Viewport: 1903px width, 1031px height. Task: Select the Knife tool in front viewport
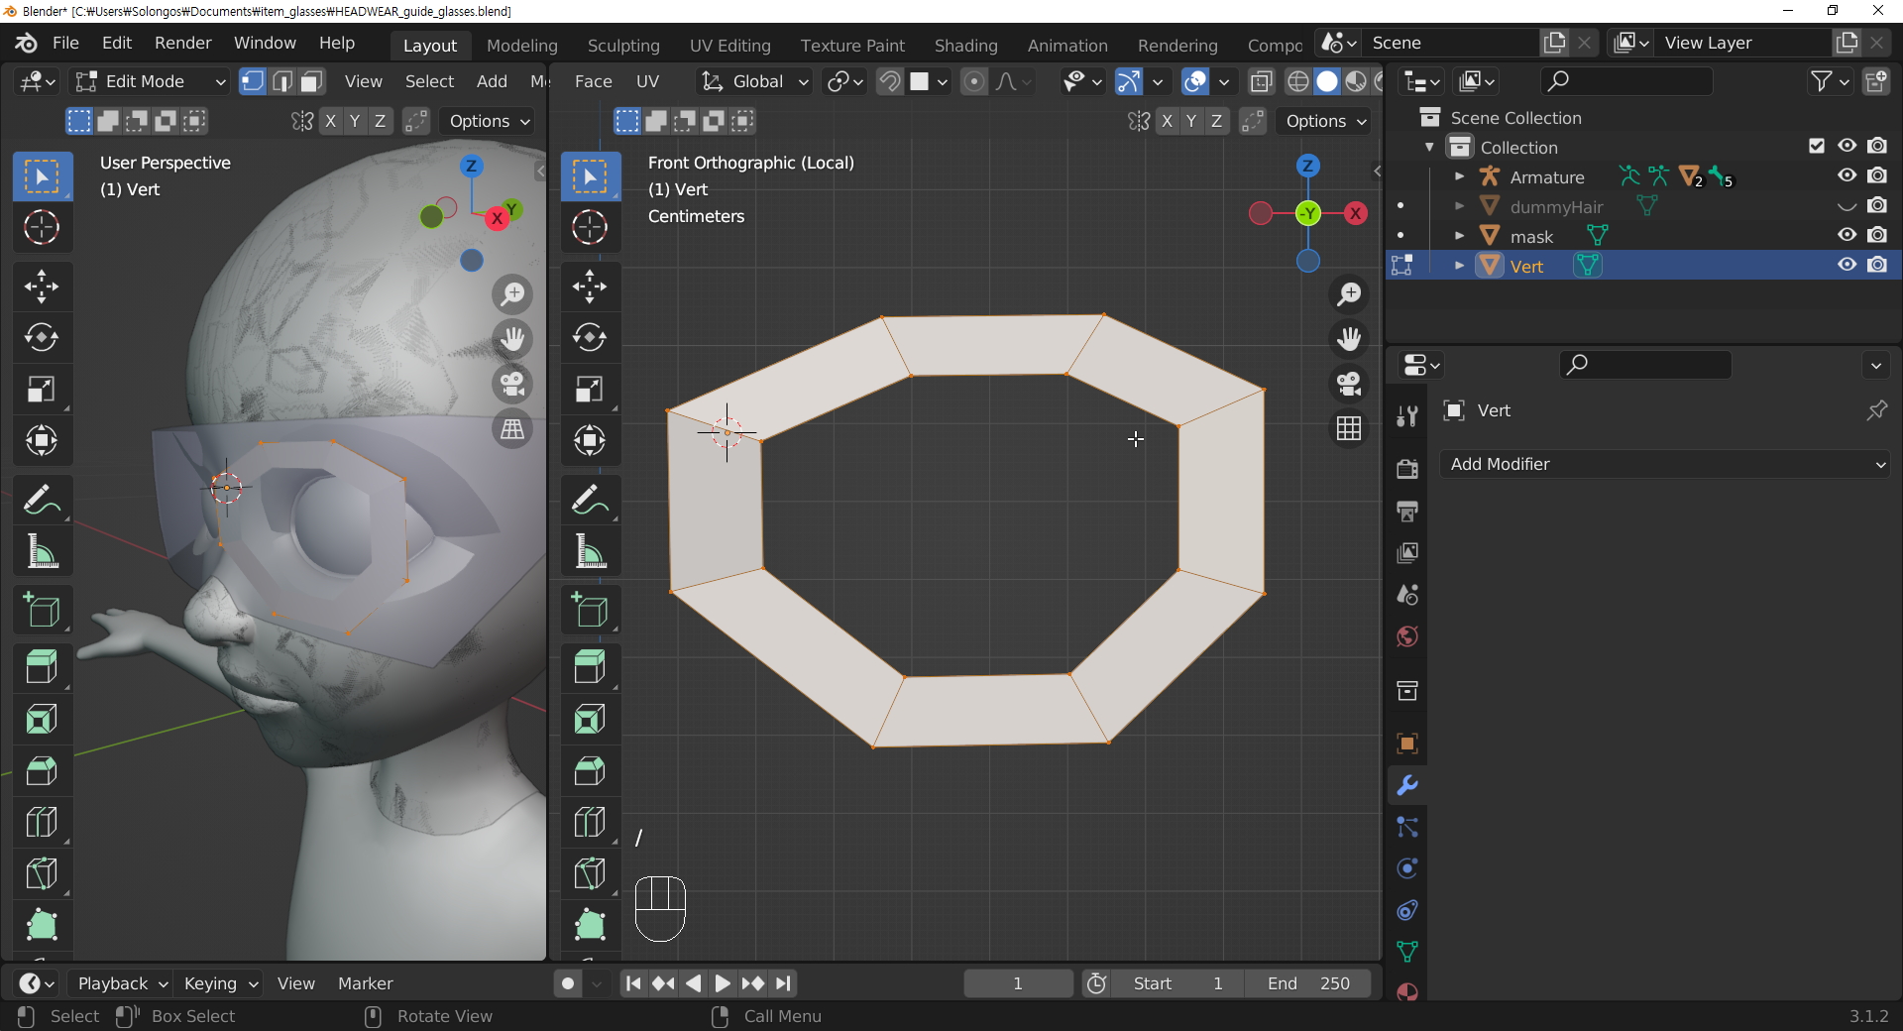click(x=590, y=873)
